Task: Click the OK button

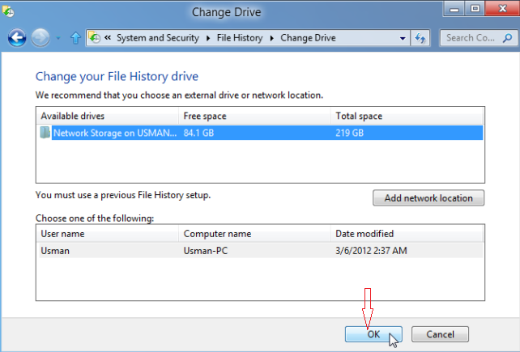Action: pos(373,334)
